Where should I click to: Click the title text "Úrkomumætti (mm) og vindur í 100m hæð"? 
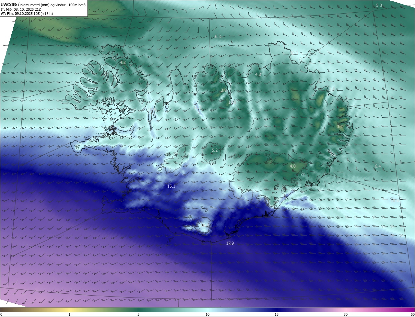tap(52, 4)
